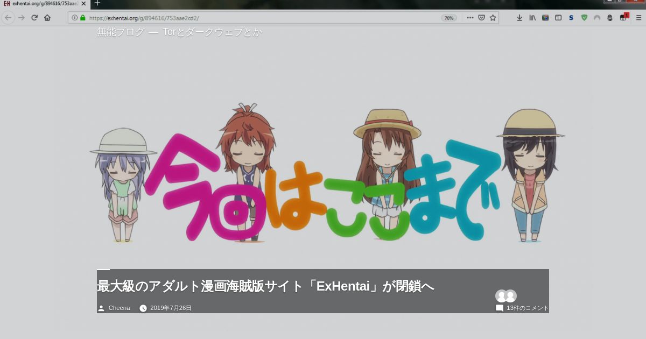The image size is (646, 339).
Task: Click the colorful photo extension icon
Action: [545, 18]
